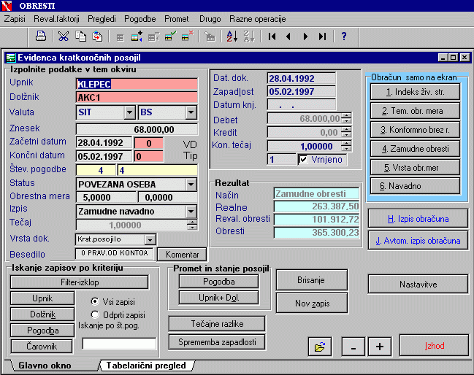Viewport: 474px width, 375px height.
Task: Open the Izpis Zamudne navadno dropdown
Action: (191, 212)
